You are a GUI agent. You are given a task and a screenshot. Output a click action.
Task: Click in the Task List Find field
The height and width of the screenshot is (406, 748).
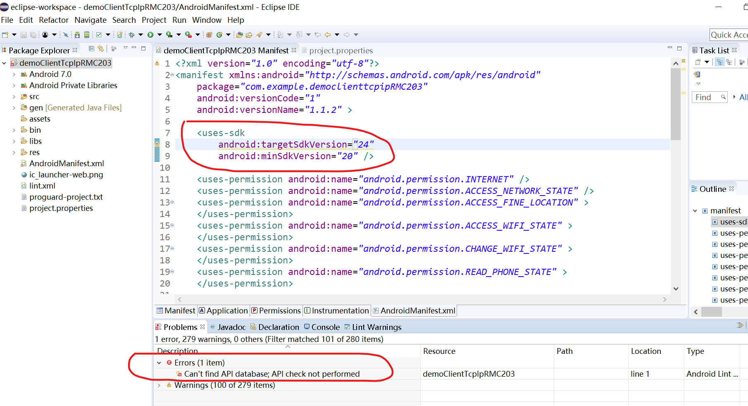pyautogui.click(x=709, y=97)
